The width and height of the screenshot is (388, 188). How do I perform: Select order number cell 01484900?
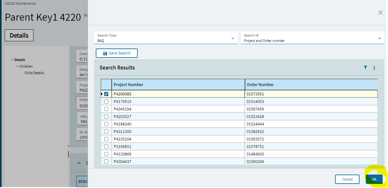[311, 154]
